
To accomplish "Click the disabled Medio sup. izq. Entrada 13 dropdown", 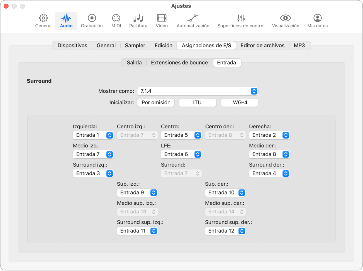I will 137,212.
